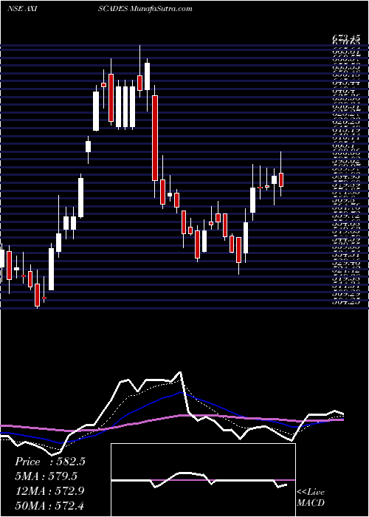Image resolution: width=369 pixels, height=517 pixels.
Task: Click inside the Live MACD inset chart
Action: click(203, 480)
